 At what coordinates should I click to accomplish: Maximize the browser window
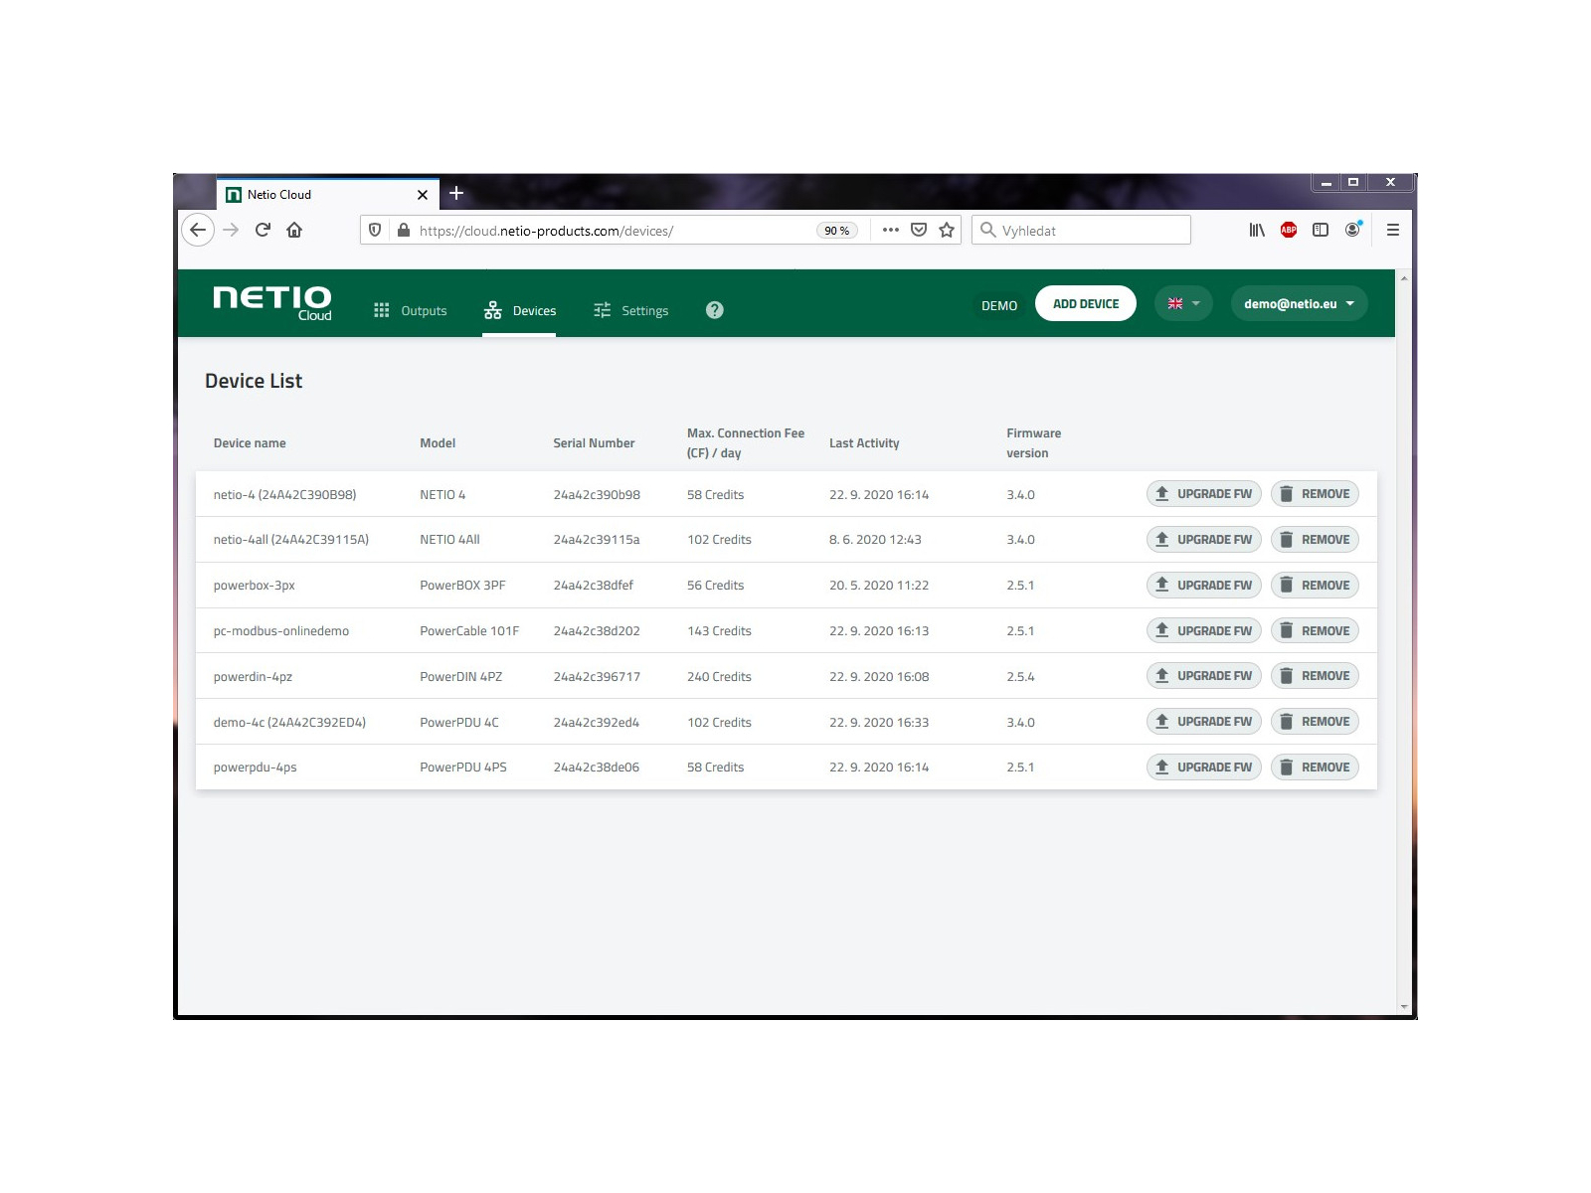[1353, 183]
